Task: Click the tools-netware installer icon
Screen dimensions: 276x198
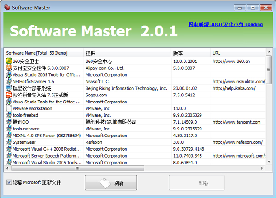Action: (9, 129)
